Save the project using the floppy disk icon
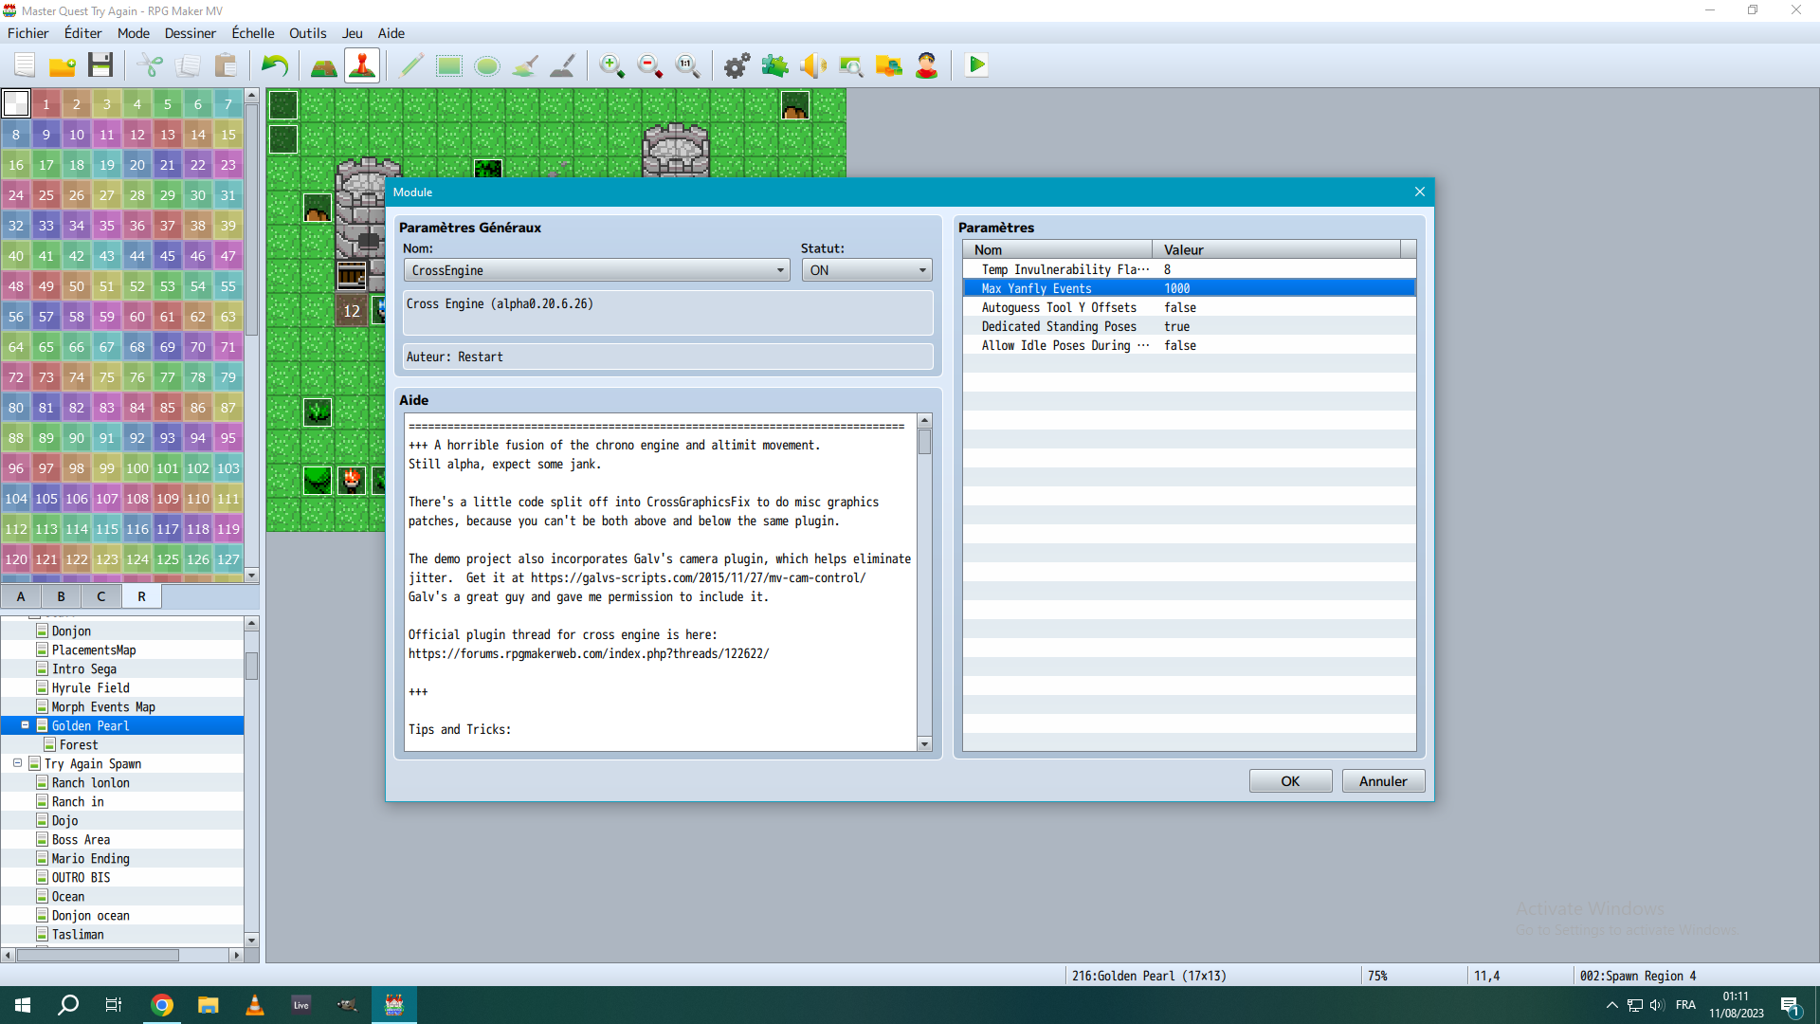This screenshot has height=1024, width=1820. pos(100,65)
